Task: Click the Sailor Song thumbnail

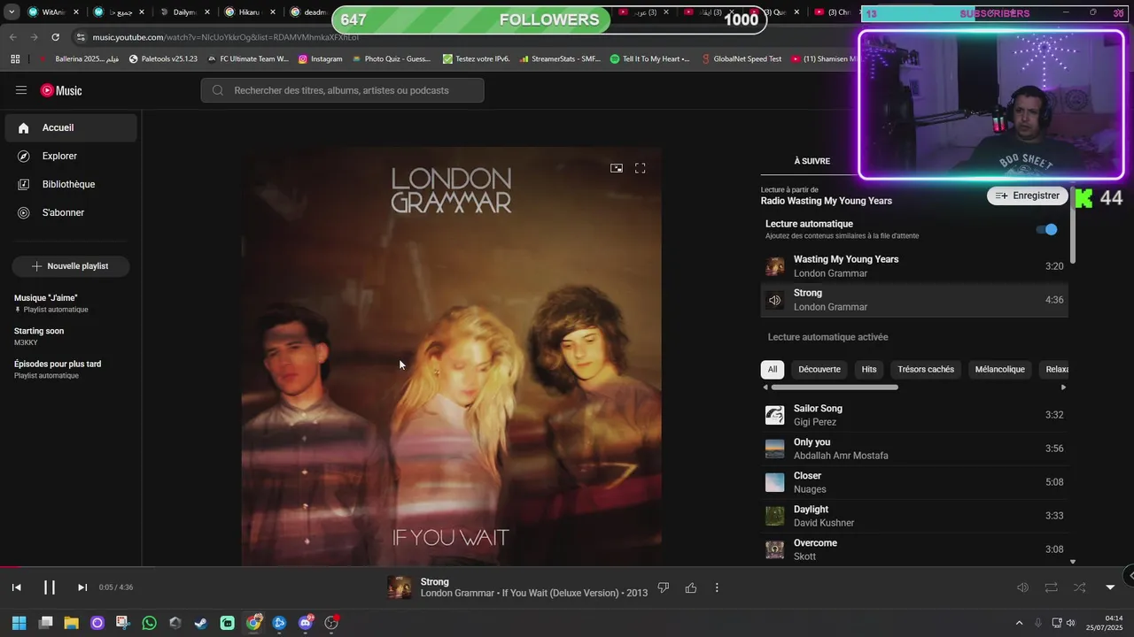Action: coord(775,415)
